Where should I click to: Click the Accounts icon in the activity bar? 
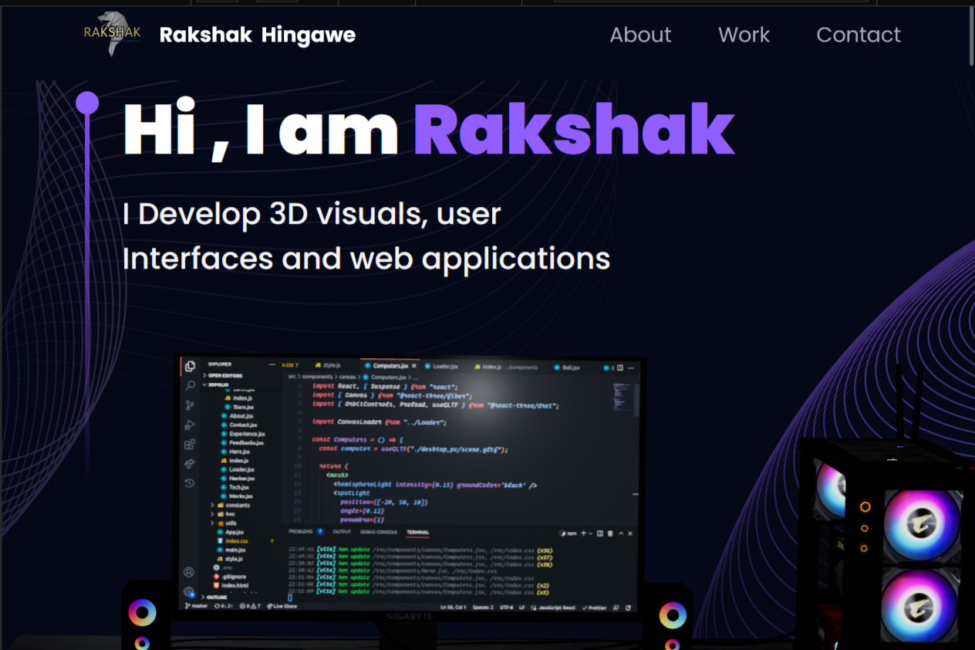coord(189,572)
